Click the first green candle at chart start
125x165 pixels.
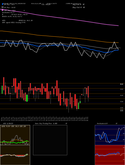click(2, 90)
